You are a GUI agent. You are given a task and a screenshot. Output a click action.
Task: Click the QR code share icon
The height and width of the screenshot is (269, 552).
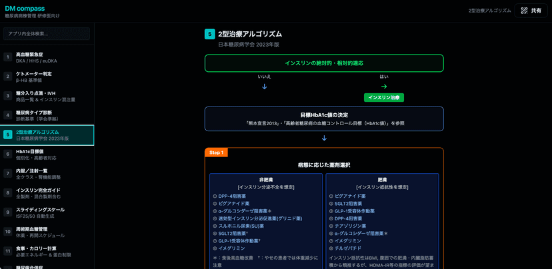tap(525, 11)
